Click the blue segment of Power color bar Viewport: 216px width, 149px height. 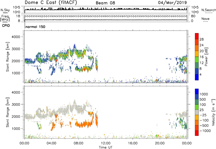click(x=197, y=77)
